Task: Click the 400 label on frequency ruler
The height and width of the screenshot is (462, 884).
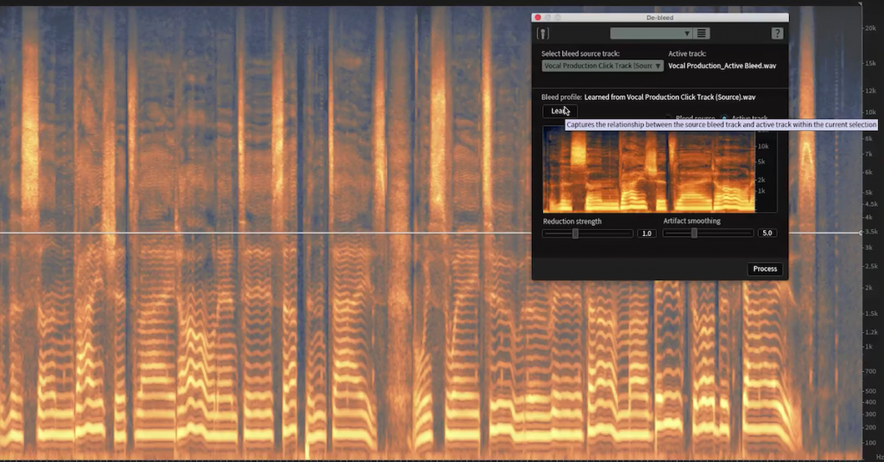Action: click(x=871, y=403)
